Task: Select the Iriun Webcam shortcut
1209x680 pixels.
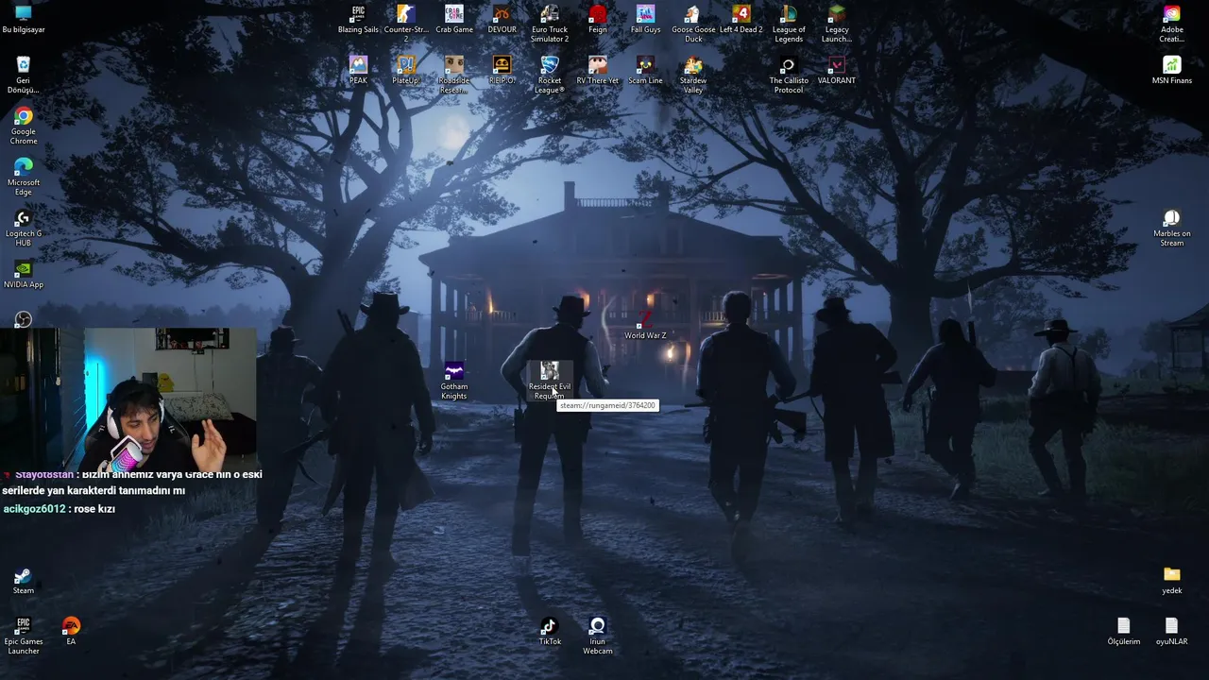Action: point(598,636)
